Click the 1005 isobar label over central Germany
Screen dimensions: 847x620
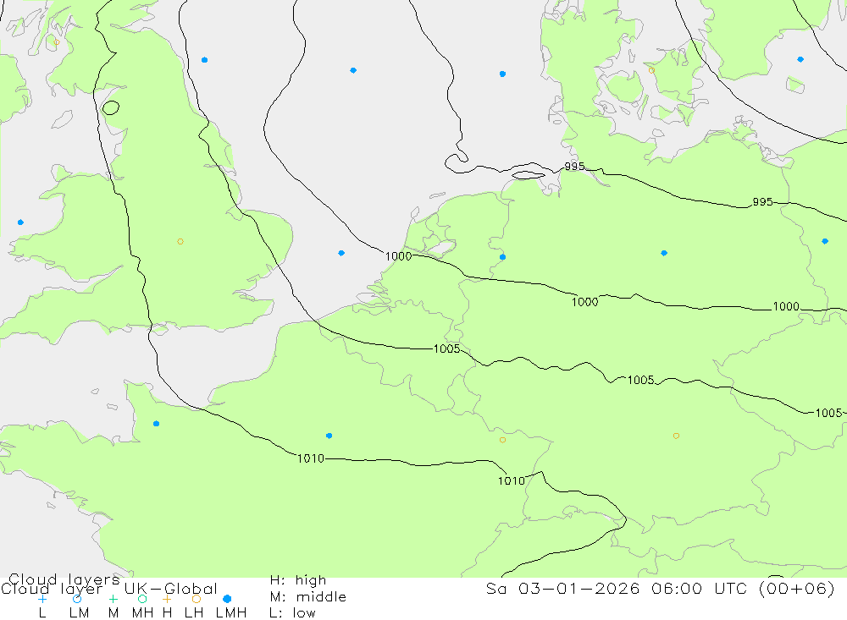(641, 380)
